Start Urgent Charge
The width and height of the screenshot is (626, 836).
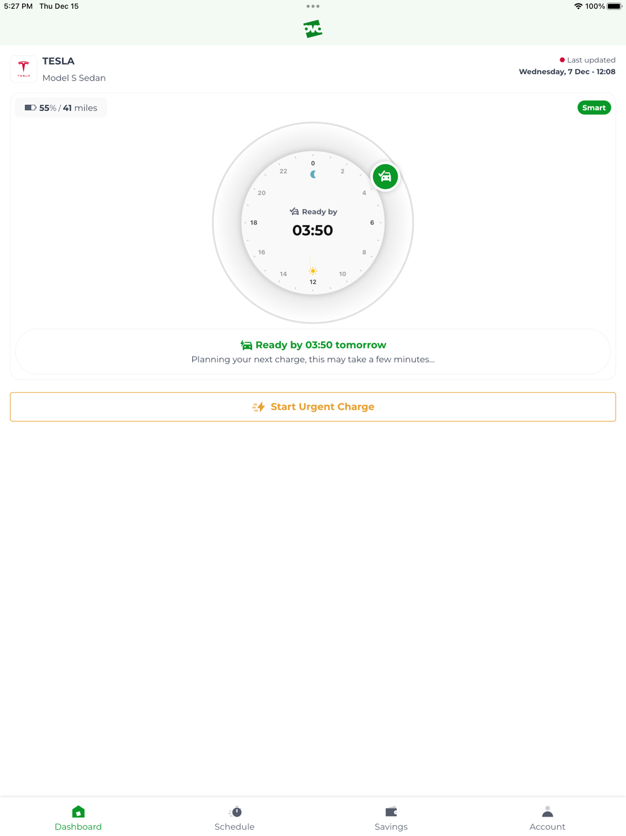[313, 407]
